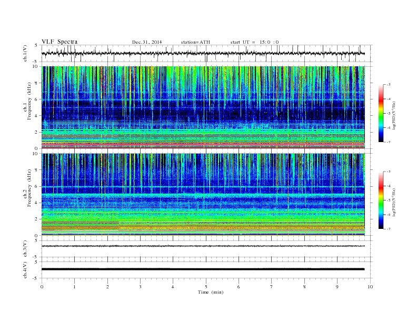Click the ch.3(V) axis label
The height and width of the screenshot is (322, 417).
click(x=25, y=249)
